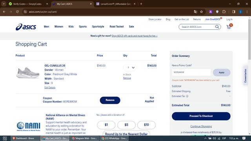Switch to the Verify Codes SimplyCodes tab
Screen dimensions: 251x141
27,4
